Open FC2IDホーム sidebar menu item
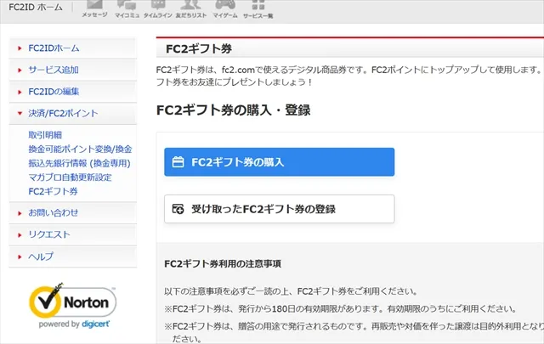544x344 pixels. click(x=73, y=48)
